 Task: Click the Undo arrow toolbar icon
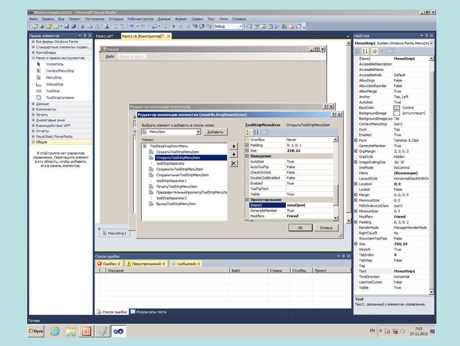pos(132,26)
